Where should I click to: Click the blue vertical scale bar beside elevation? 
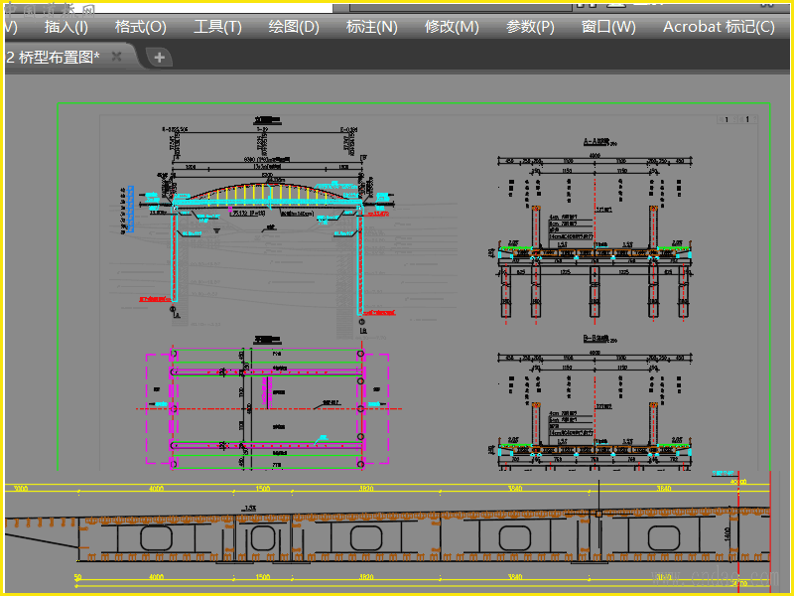pyautogui.click(x=130, y=209)
